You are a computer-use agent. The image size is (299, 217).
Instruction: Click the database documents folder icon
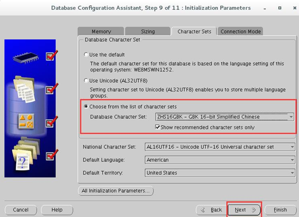coord(24,89)
